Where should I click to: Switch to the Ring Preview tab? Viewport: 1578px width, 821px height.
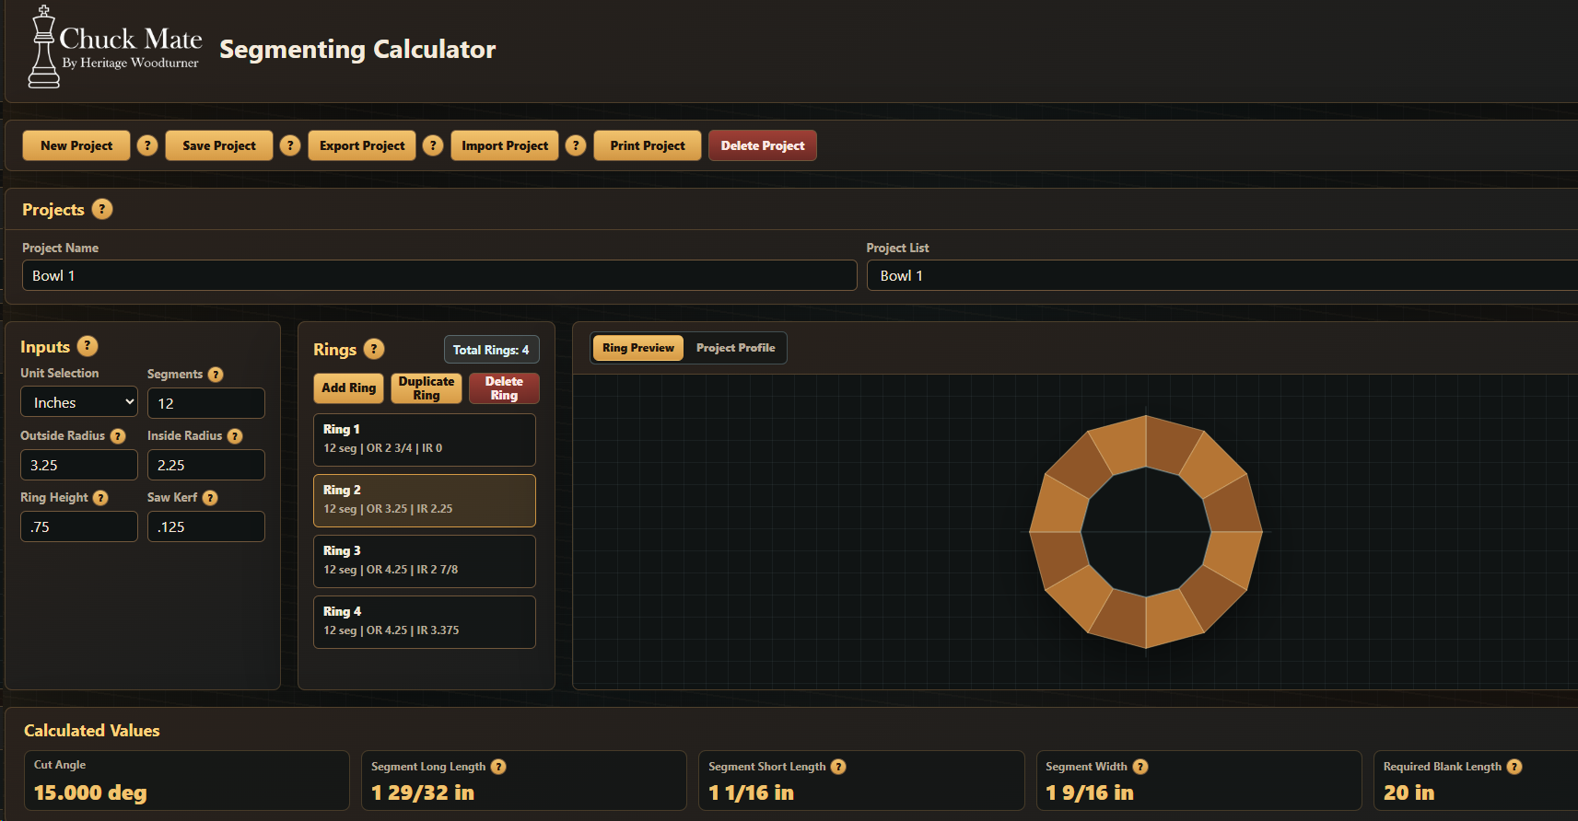[x=638, y=348]
